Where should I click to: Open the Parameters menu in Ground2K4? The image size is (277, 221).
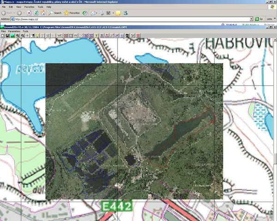pos(14,31)
